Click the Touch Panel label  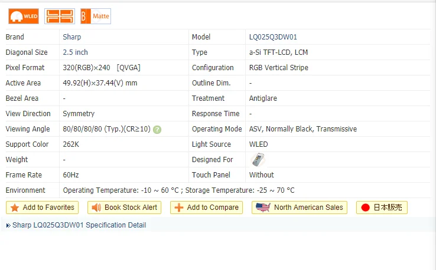tap(211, 175)
